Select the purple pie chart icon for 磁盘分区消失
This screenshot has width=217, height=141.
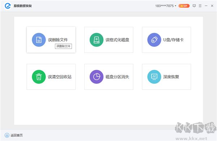tap(97, 77)
